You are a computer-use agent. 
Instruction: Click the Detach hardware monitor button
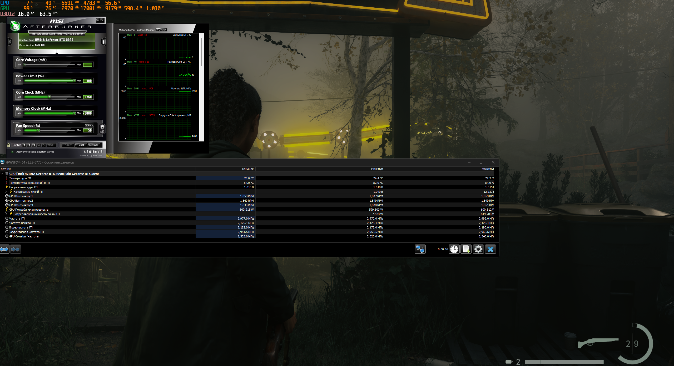click(161, 30)
